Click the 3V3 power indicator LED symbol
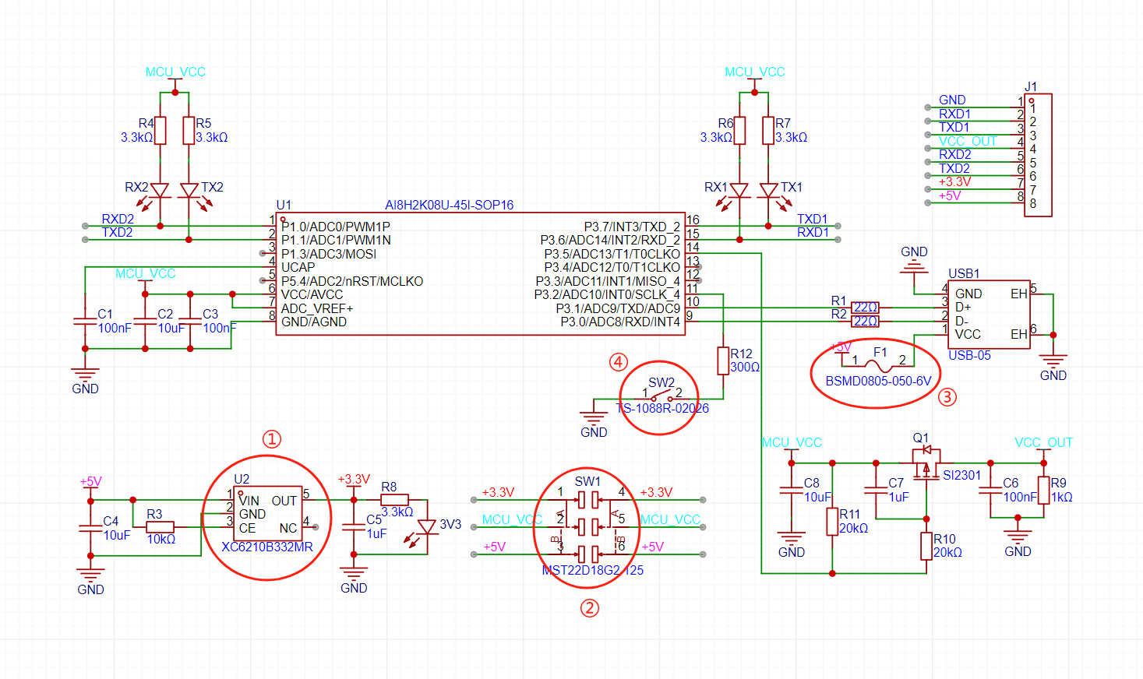This screenshot has height=679, width=1143. tap(426, 527)
